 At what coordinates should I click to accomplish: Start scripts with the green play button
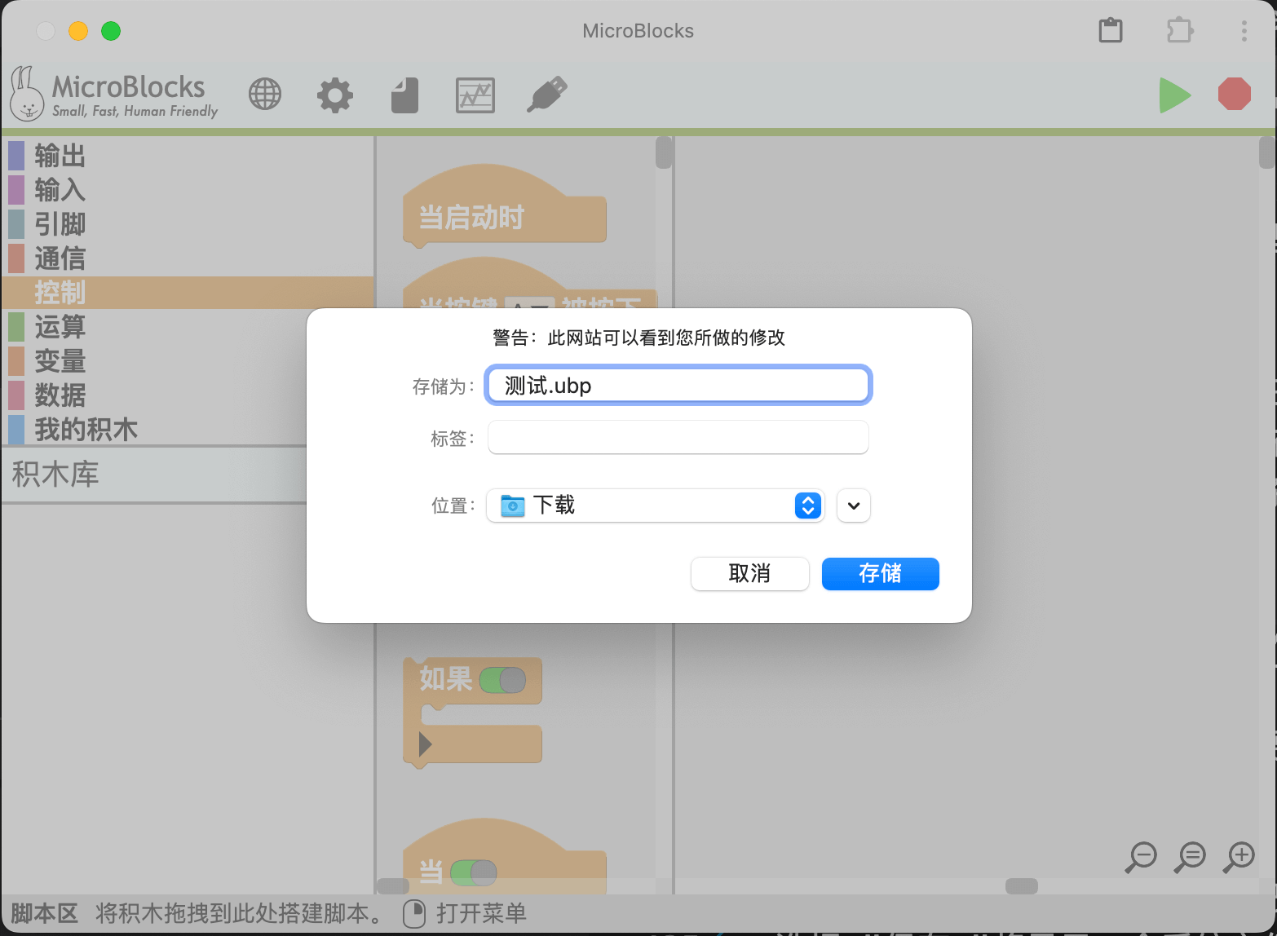(x=1174, y=95)
